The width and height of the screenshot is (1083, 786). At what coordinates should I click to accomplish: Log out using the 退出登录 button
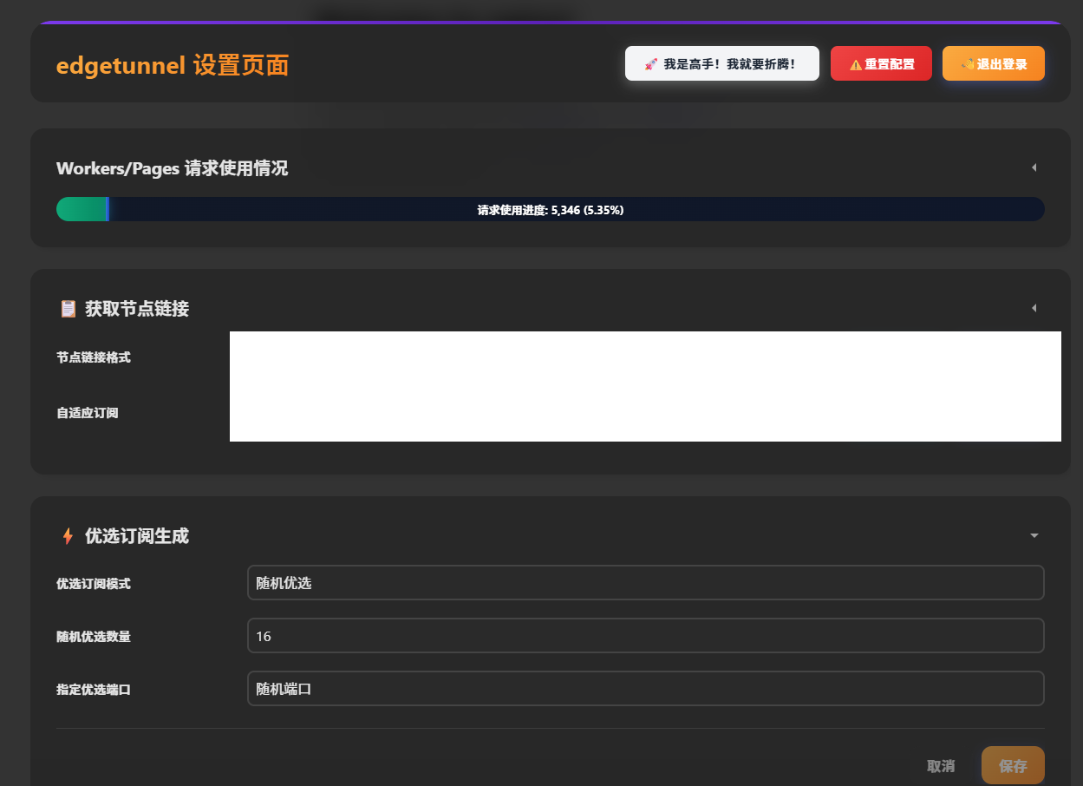[x=993, y=64]
